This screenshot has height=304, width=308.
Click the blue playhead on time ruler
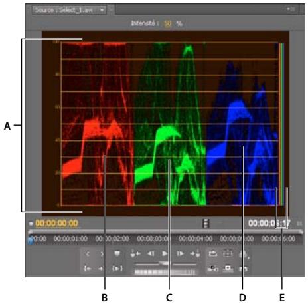point(31,241)
